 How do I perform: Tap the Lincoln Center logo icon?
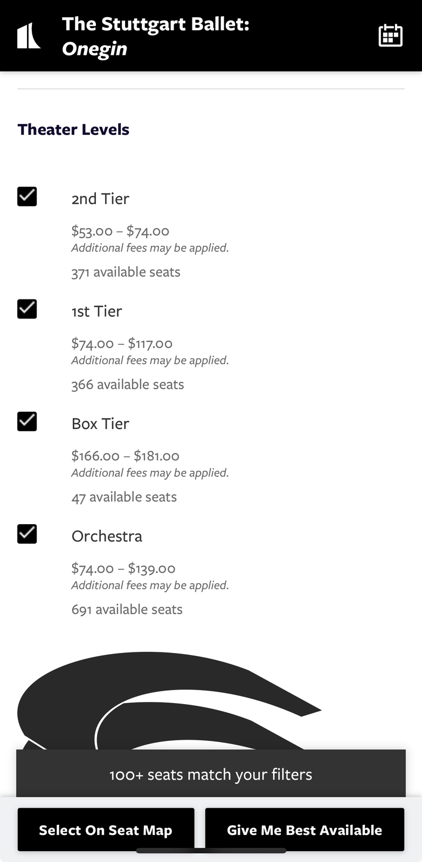[29, 36]
